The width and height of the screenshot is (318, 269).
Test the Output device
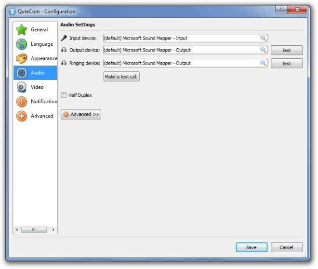point(287,50)
